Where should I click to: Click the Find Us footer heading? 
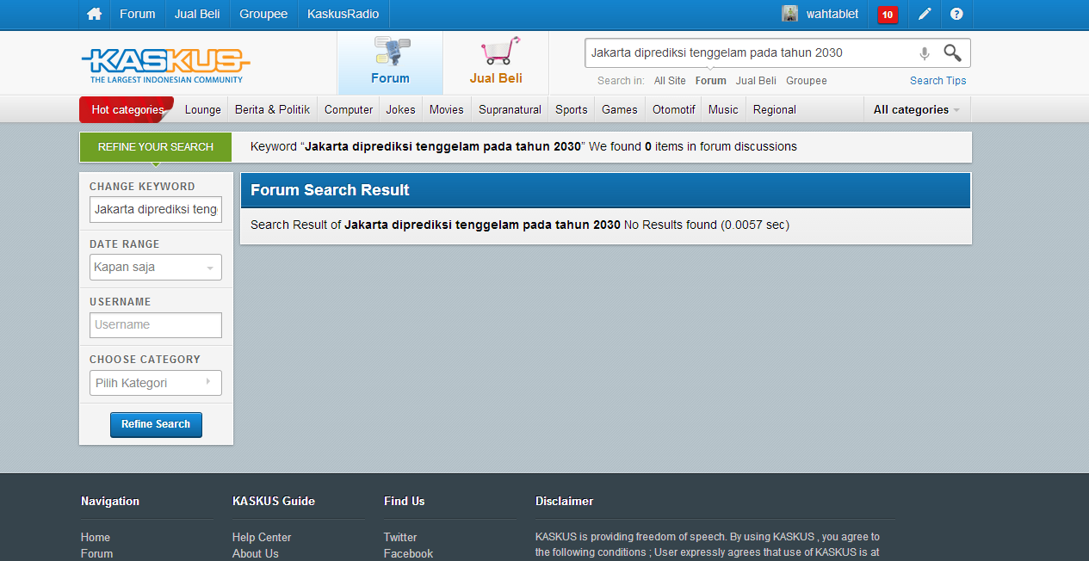[x=405, y=501]
